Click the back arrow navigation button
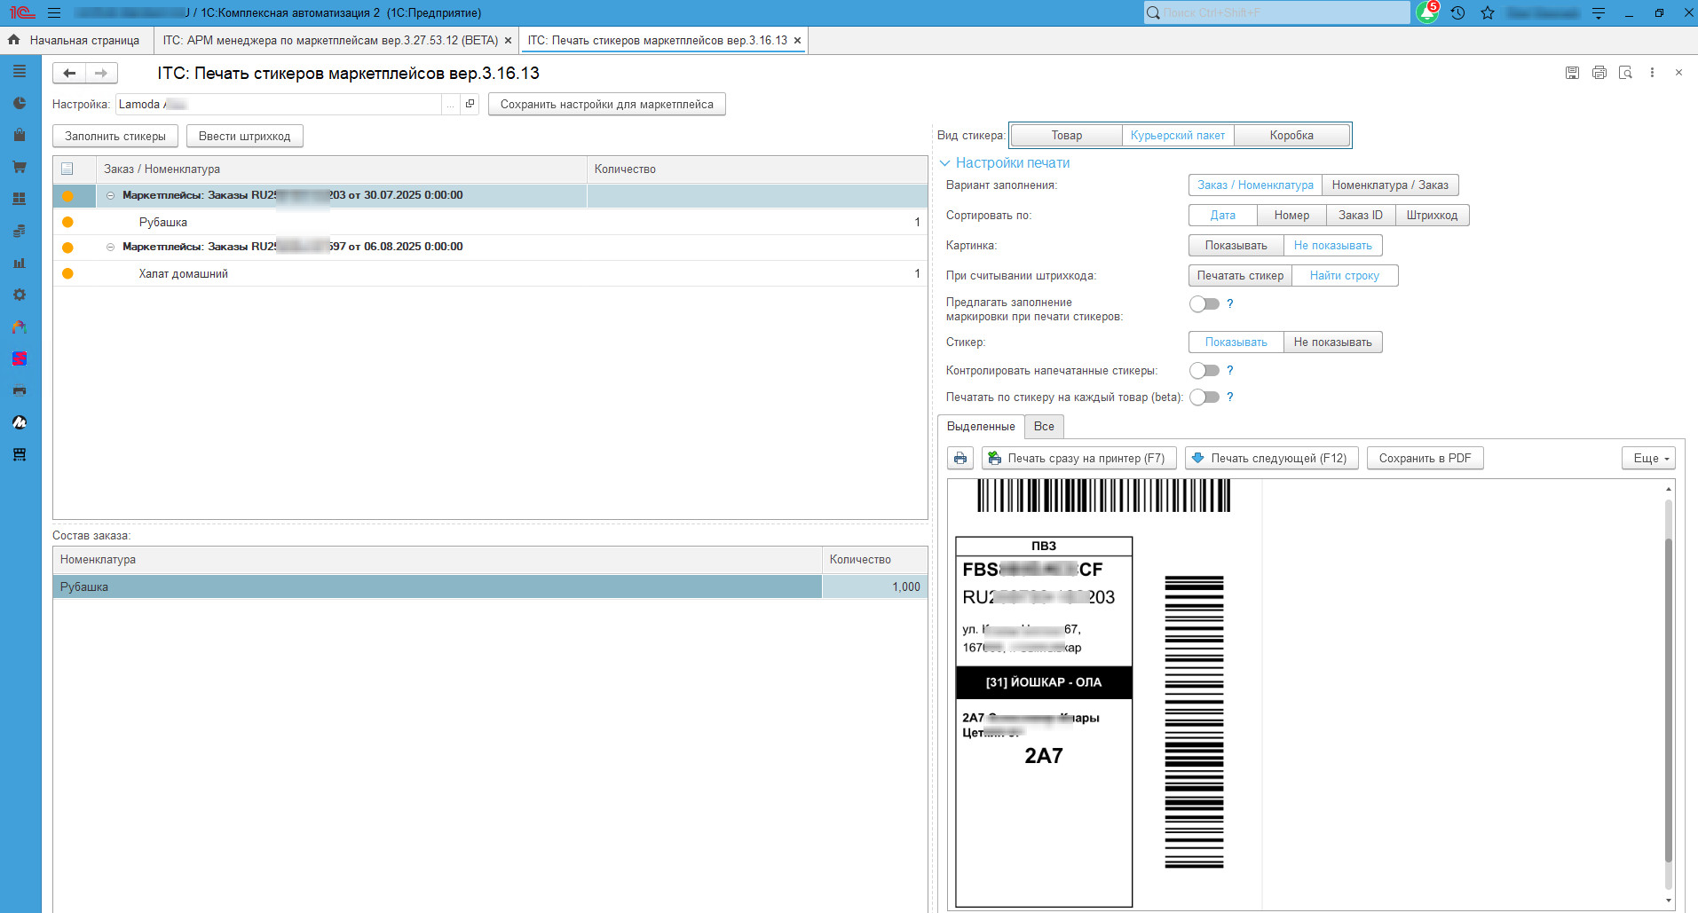Screen dimensions: 1698x913 click(69, 73)
